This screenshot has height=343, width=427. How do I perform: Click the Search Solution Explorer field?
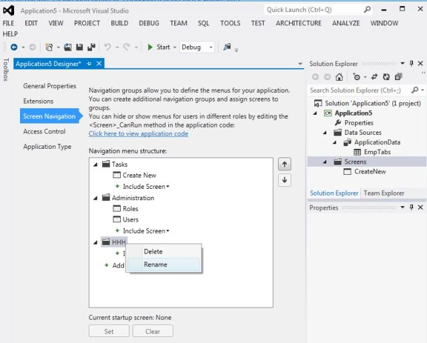pyautogui.click(x=360, y=90)
